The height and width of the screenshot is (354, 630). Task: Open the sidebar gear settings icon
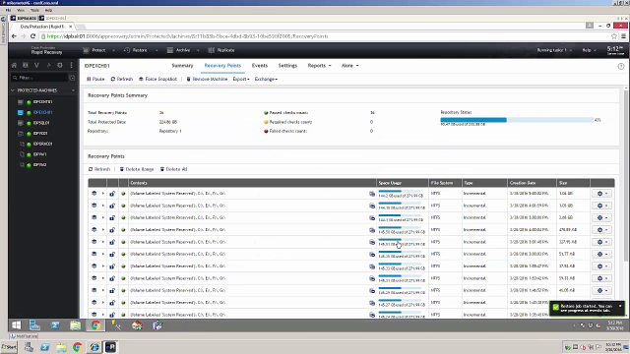click(60, 65)
